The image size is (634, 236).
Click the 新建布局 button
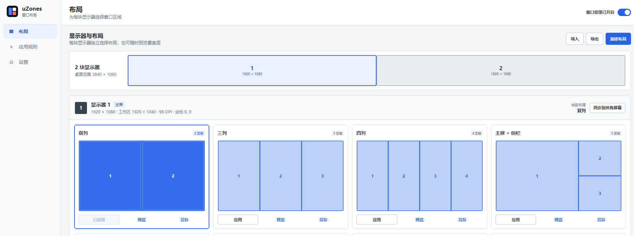[x=618, y=39]
